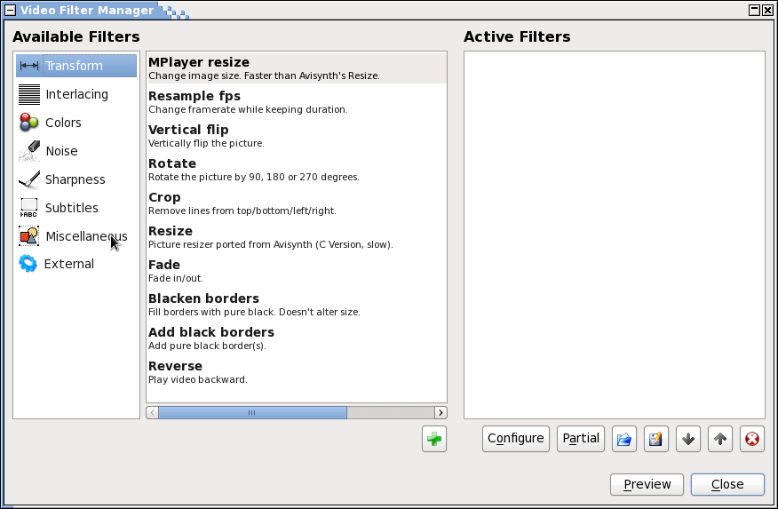778x509 pixels.
Task: Add selected filter with green plus
Action: [434, 439]
